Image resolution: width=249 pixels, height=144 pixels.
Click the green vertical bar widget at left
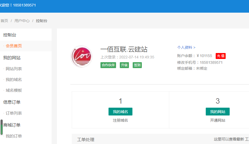point(2,127)
